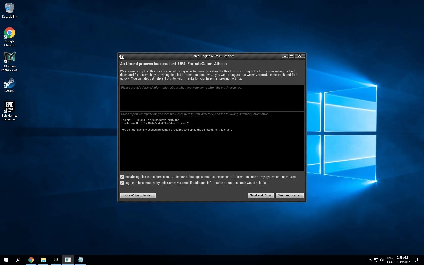Open Windows search from the taskbar
This screenshot has height=265, width=424.
tap(18, 260)
